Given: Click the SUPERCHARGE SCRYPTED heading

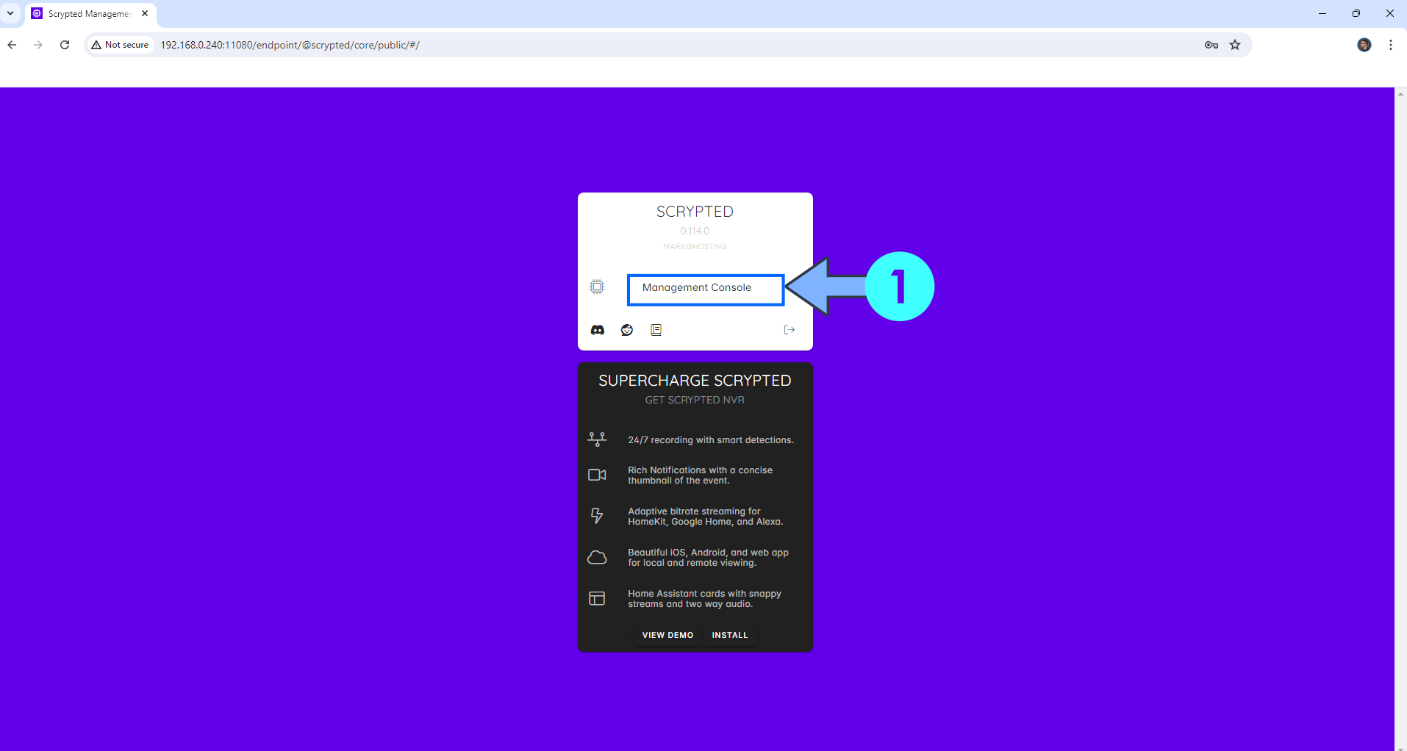Looking at the screenshot, I should click(x=695, y=381).
